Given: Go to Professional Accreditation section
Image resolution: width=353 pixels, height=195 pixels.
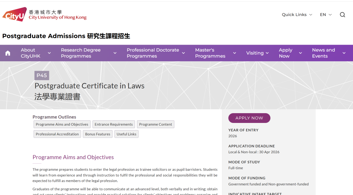Looking at the screenshot, I should point(57,134).
